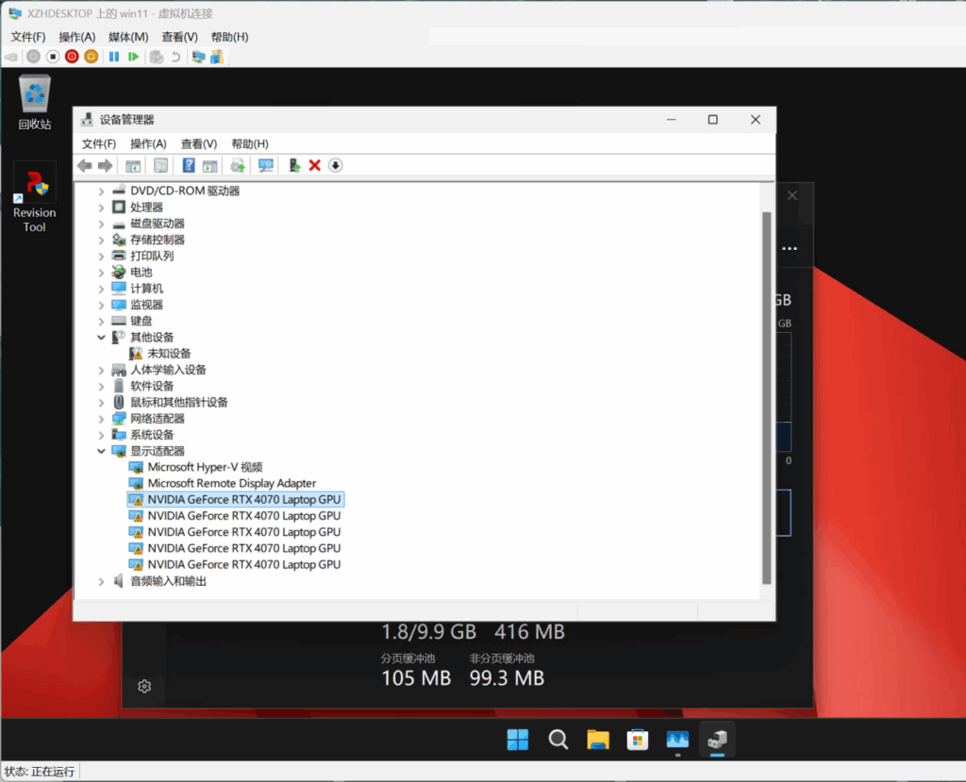Select Microsoft Hyper-V 视频 adapter
The width and height of the screenshot is (966, 782).
[205, 467]
